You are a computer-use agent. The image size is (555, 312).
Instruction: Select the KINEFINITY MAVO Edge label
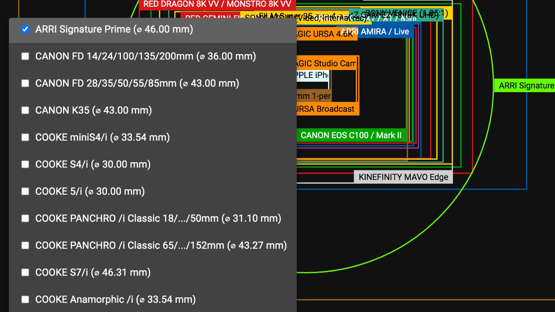click(x=404, y=177)
